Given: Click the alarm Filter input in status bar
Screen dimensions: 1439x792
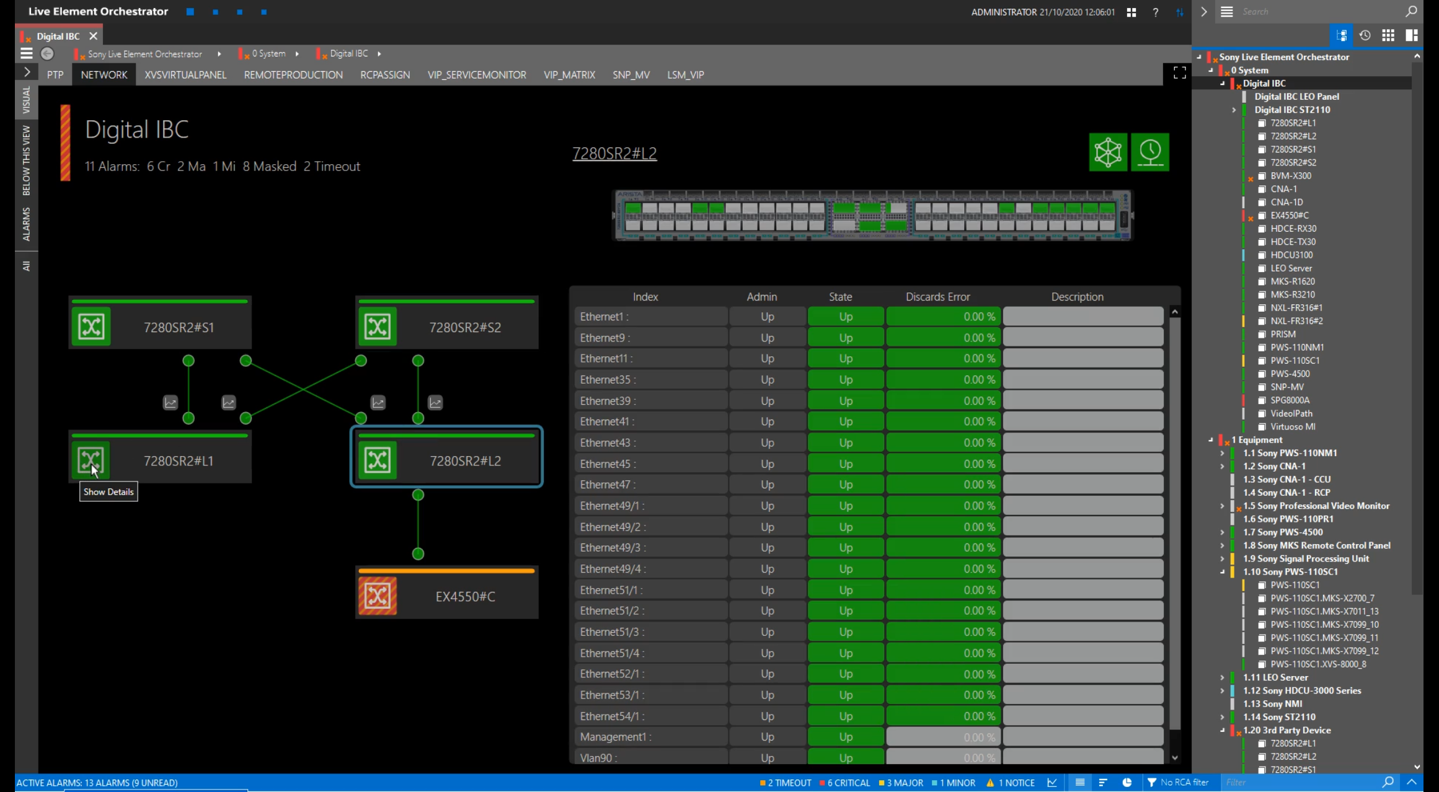Looking at the screenshot, I should pos(1302,783).
